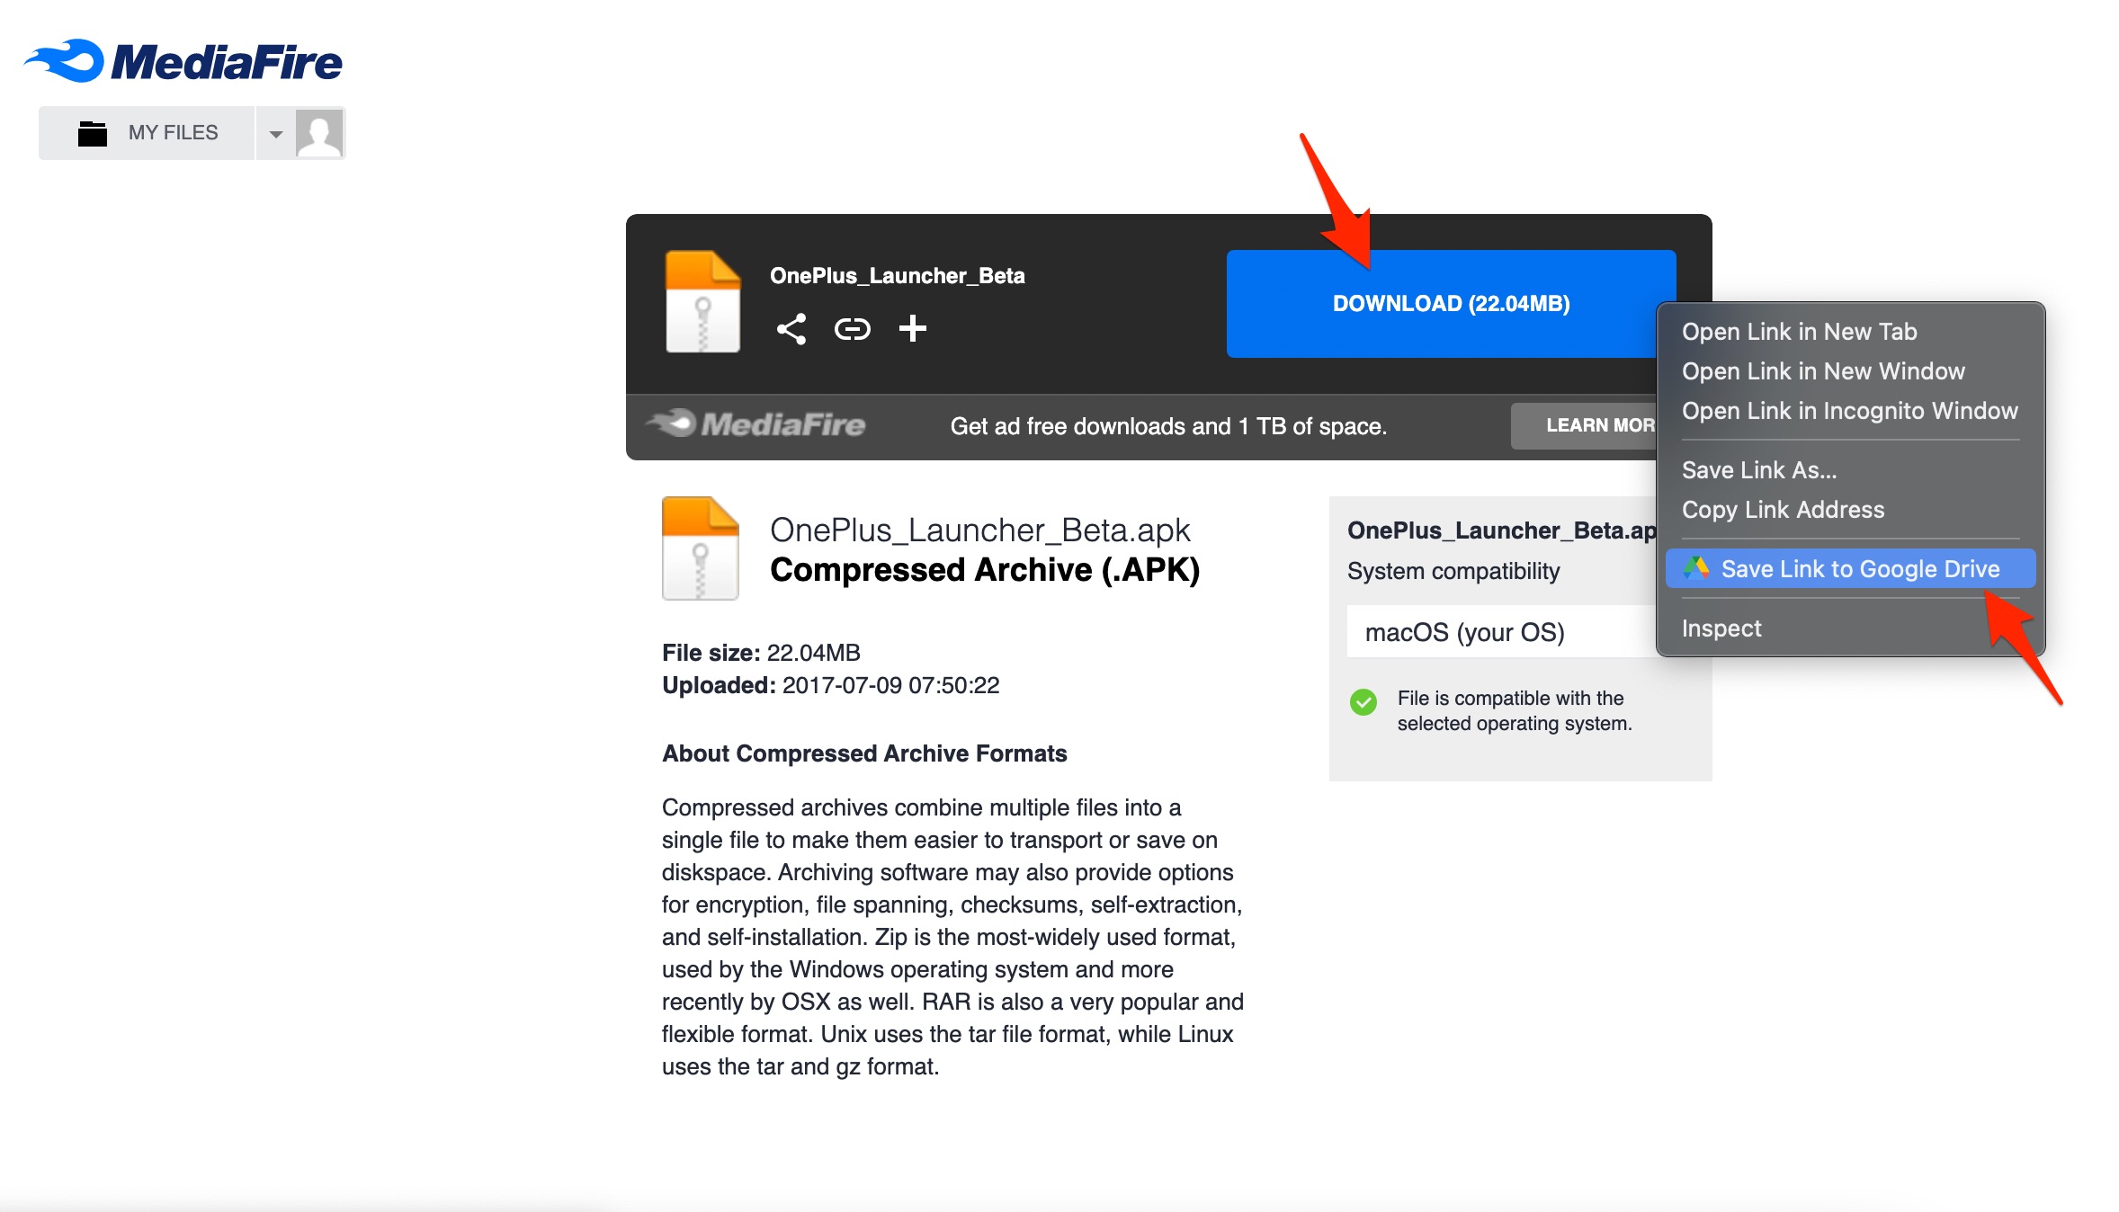Click the folder icon next to MY FILES
2119x1212 pixels.
coord(90,132)
